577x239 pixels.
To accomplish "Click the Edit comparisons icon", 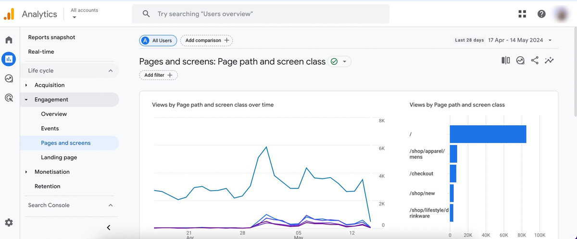I will coord(506,60).
